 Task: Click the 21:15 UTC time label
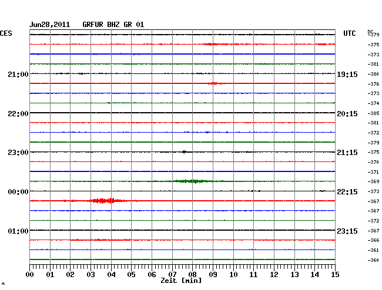(x=347, y=153)
